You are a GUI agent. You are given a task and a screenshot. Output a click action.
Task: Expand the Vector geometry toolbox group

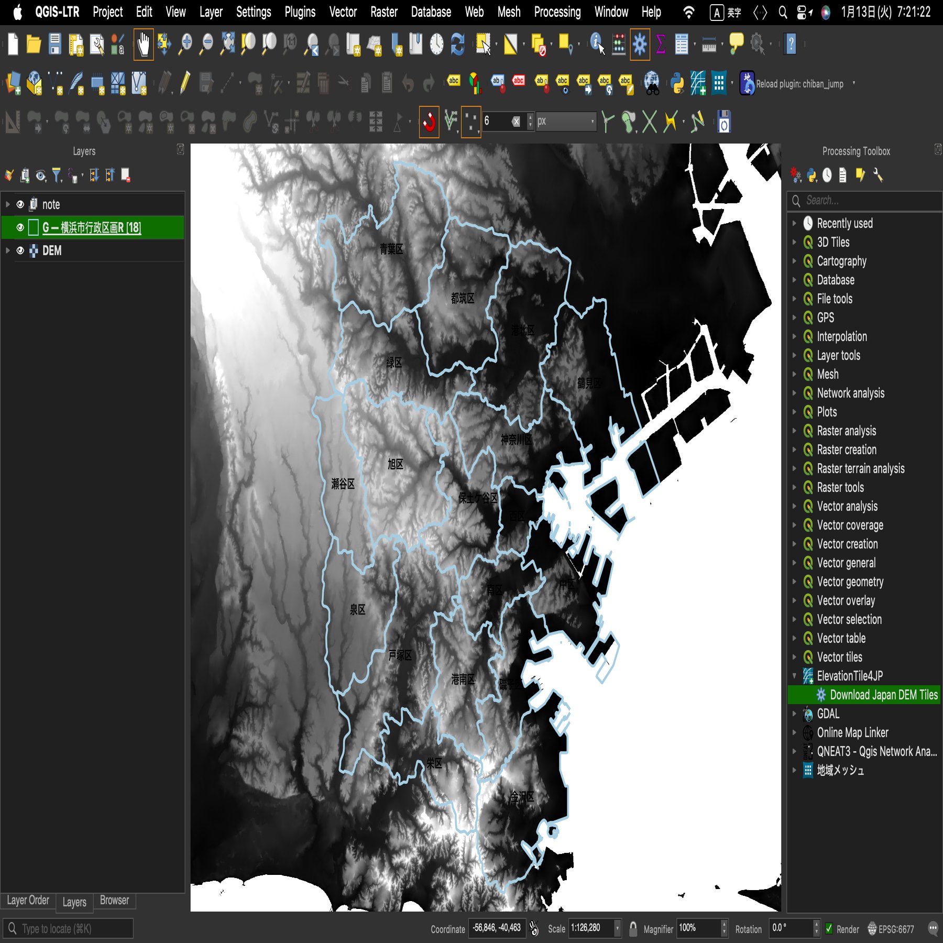[x=794, y=582]
